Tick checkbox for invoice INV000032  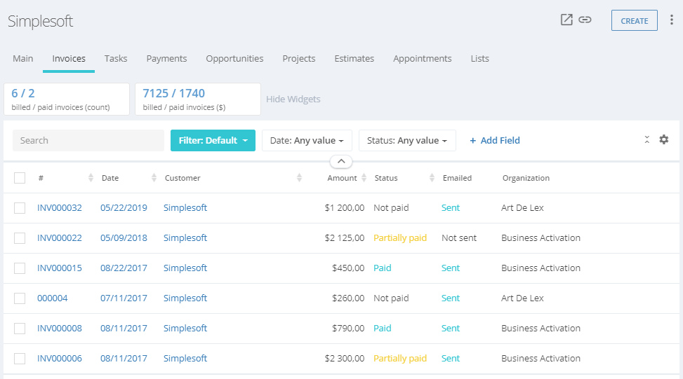tap(20, 208)
